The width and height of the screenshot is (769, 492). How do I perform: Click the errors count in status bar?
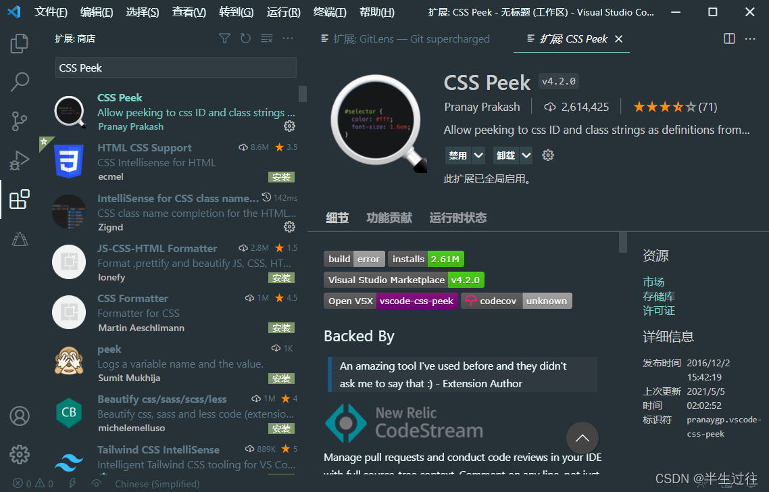tap(22, 484)
